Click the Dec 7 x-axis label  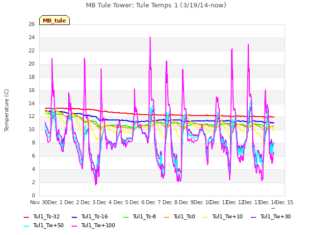153,202
